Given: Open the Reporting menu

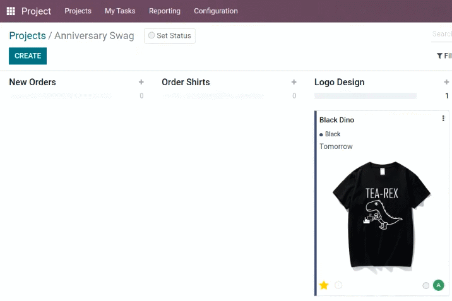Looking at the screenshot, I should (165, 11).
